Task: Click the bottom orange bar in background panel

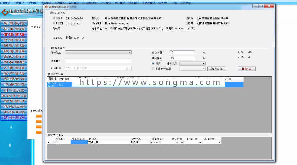Action: (39, 132)
